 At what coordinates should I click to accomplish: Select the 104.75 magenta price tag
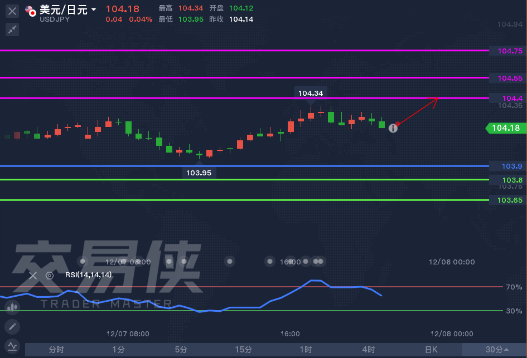(x=508, y=51)
